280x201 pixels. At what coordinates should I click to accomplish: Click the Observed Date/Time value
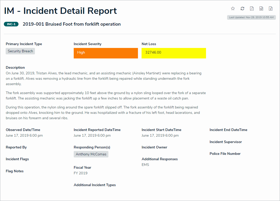(24, 135)
